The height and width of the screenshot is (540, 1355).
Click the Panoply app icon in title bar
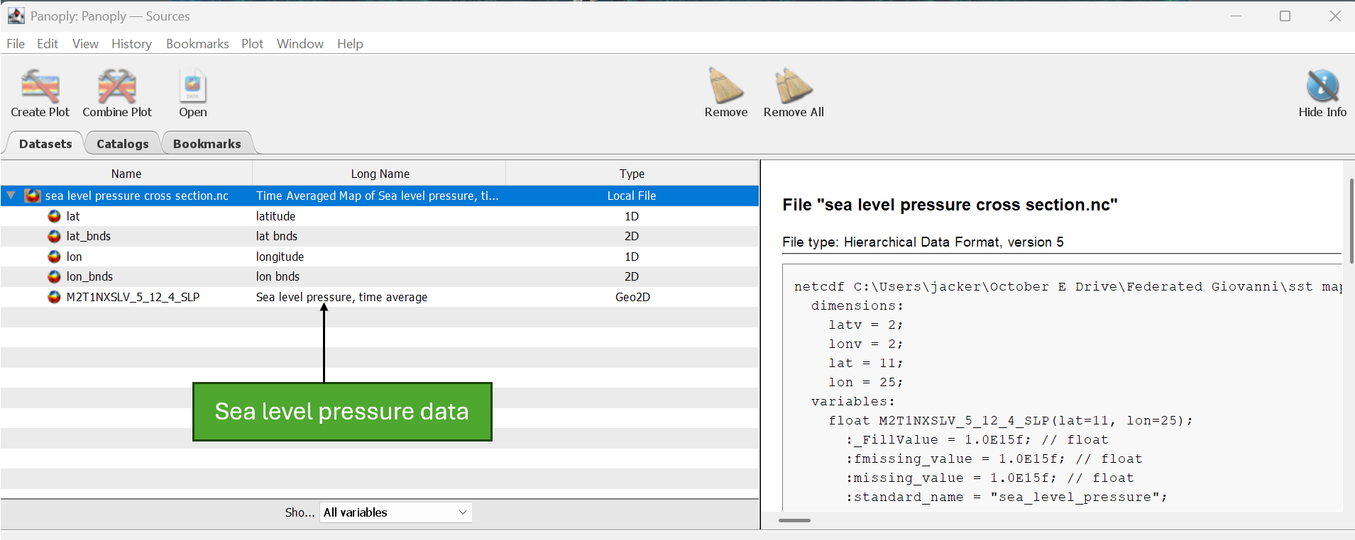pos(16,16)
